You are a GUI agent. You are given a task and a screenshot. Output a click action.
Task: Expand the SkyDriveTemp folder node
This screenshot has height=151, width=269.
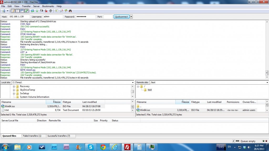[x=14, y=90]
